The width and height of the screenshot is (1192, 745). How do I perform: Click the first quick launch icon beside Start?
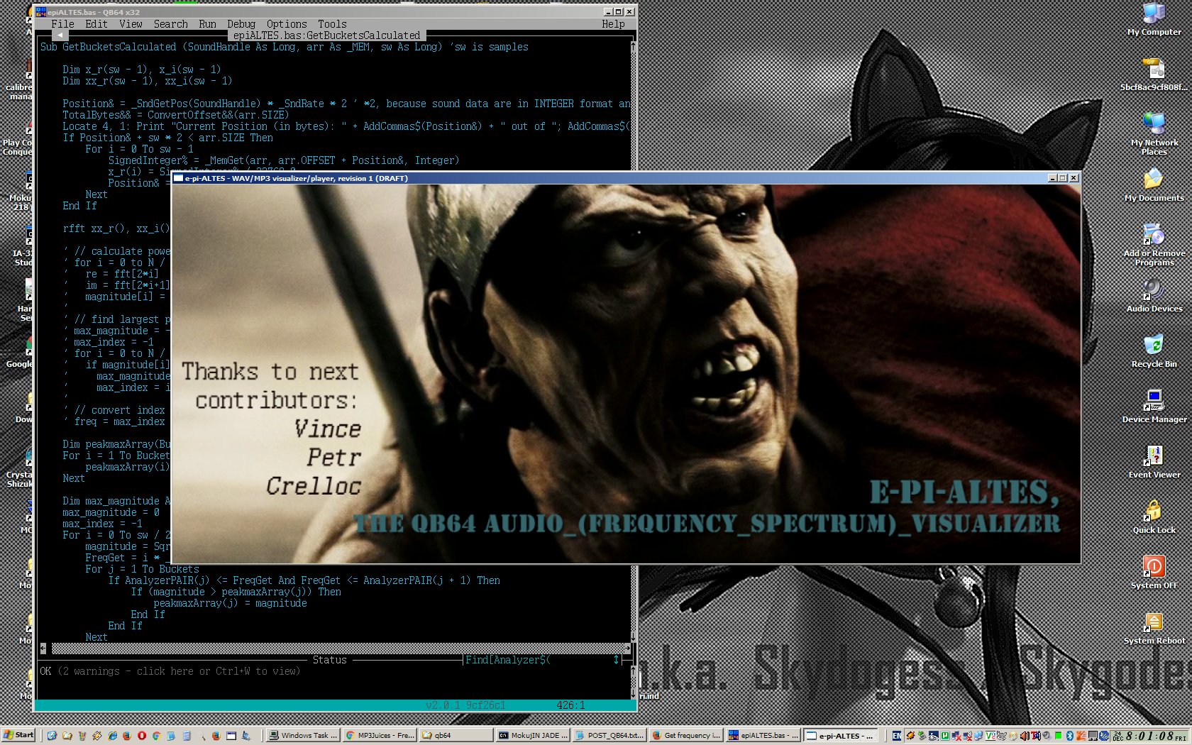[52, 736]
